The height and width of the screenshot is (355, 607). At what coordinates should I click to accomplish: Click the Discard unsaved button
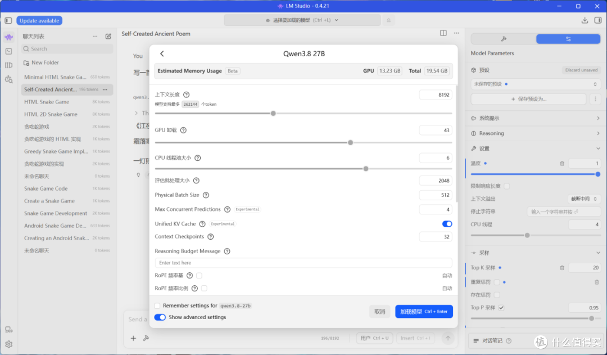click(x=581, y=70)
